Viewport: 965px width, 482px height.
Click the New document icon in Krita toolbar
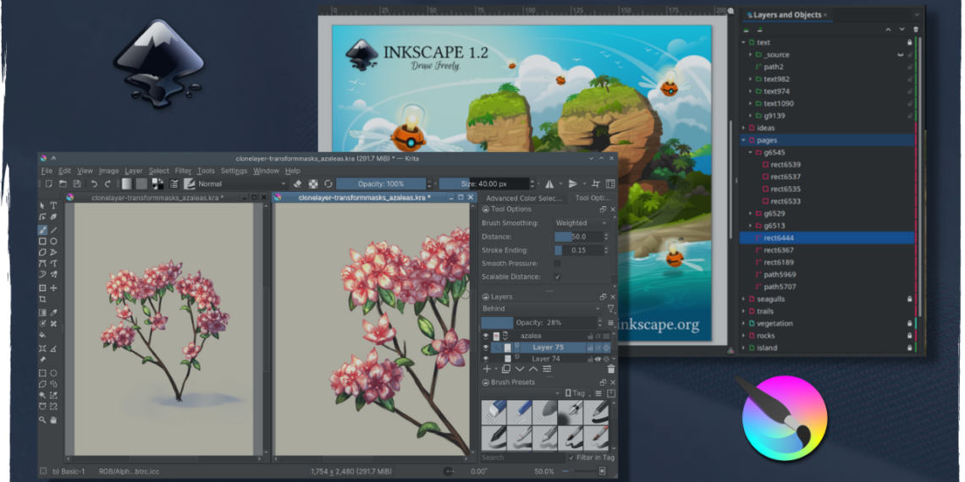click(x=48, y=183)
